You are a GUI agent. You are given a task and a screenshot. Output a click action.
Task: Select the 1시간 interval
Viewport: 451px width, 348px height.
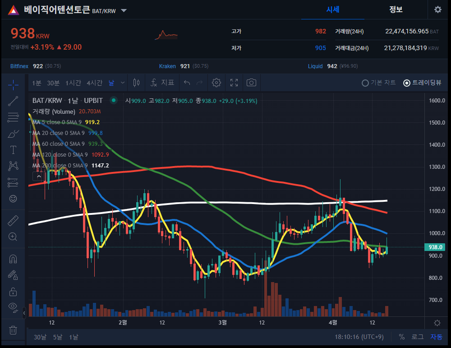coord(73,83)
